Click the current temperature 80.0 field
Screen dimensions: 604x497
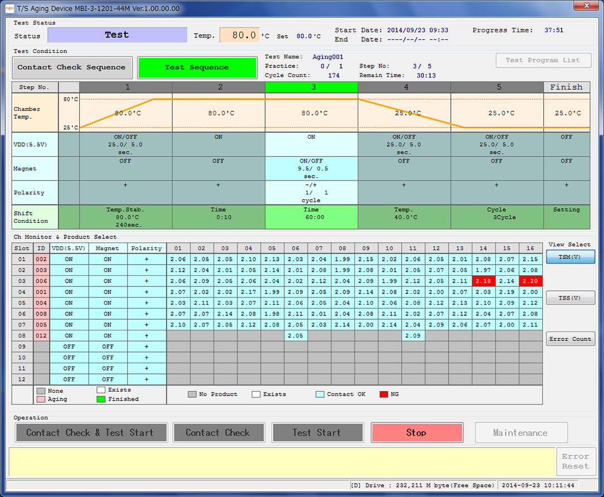click(x=239, y=36)
